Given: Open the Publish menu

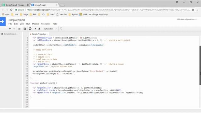Looking at the screenshot, I should (35, 24).
